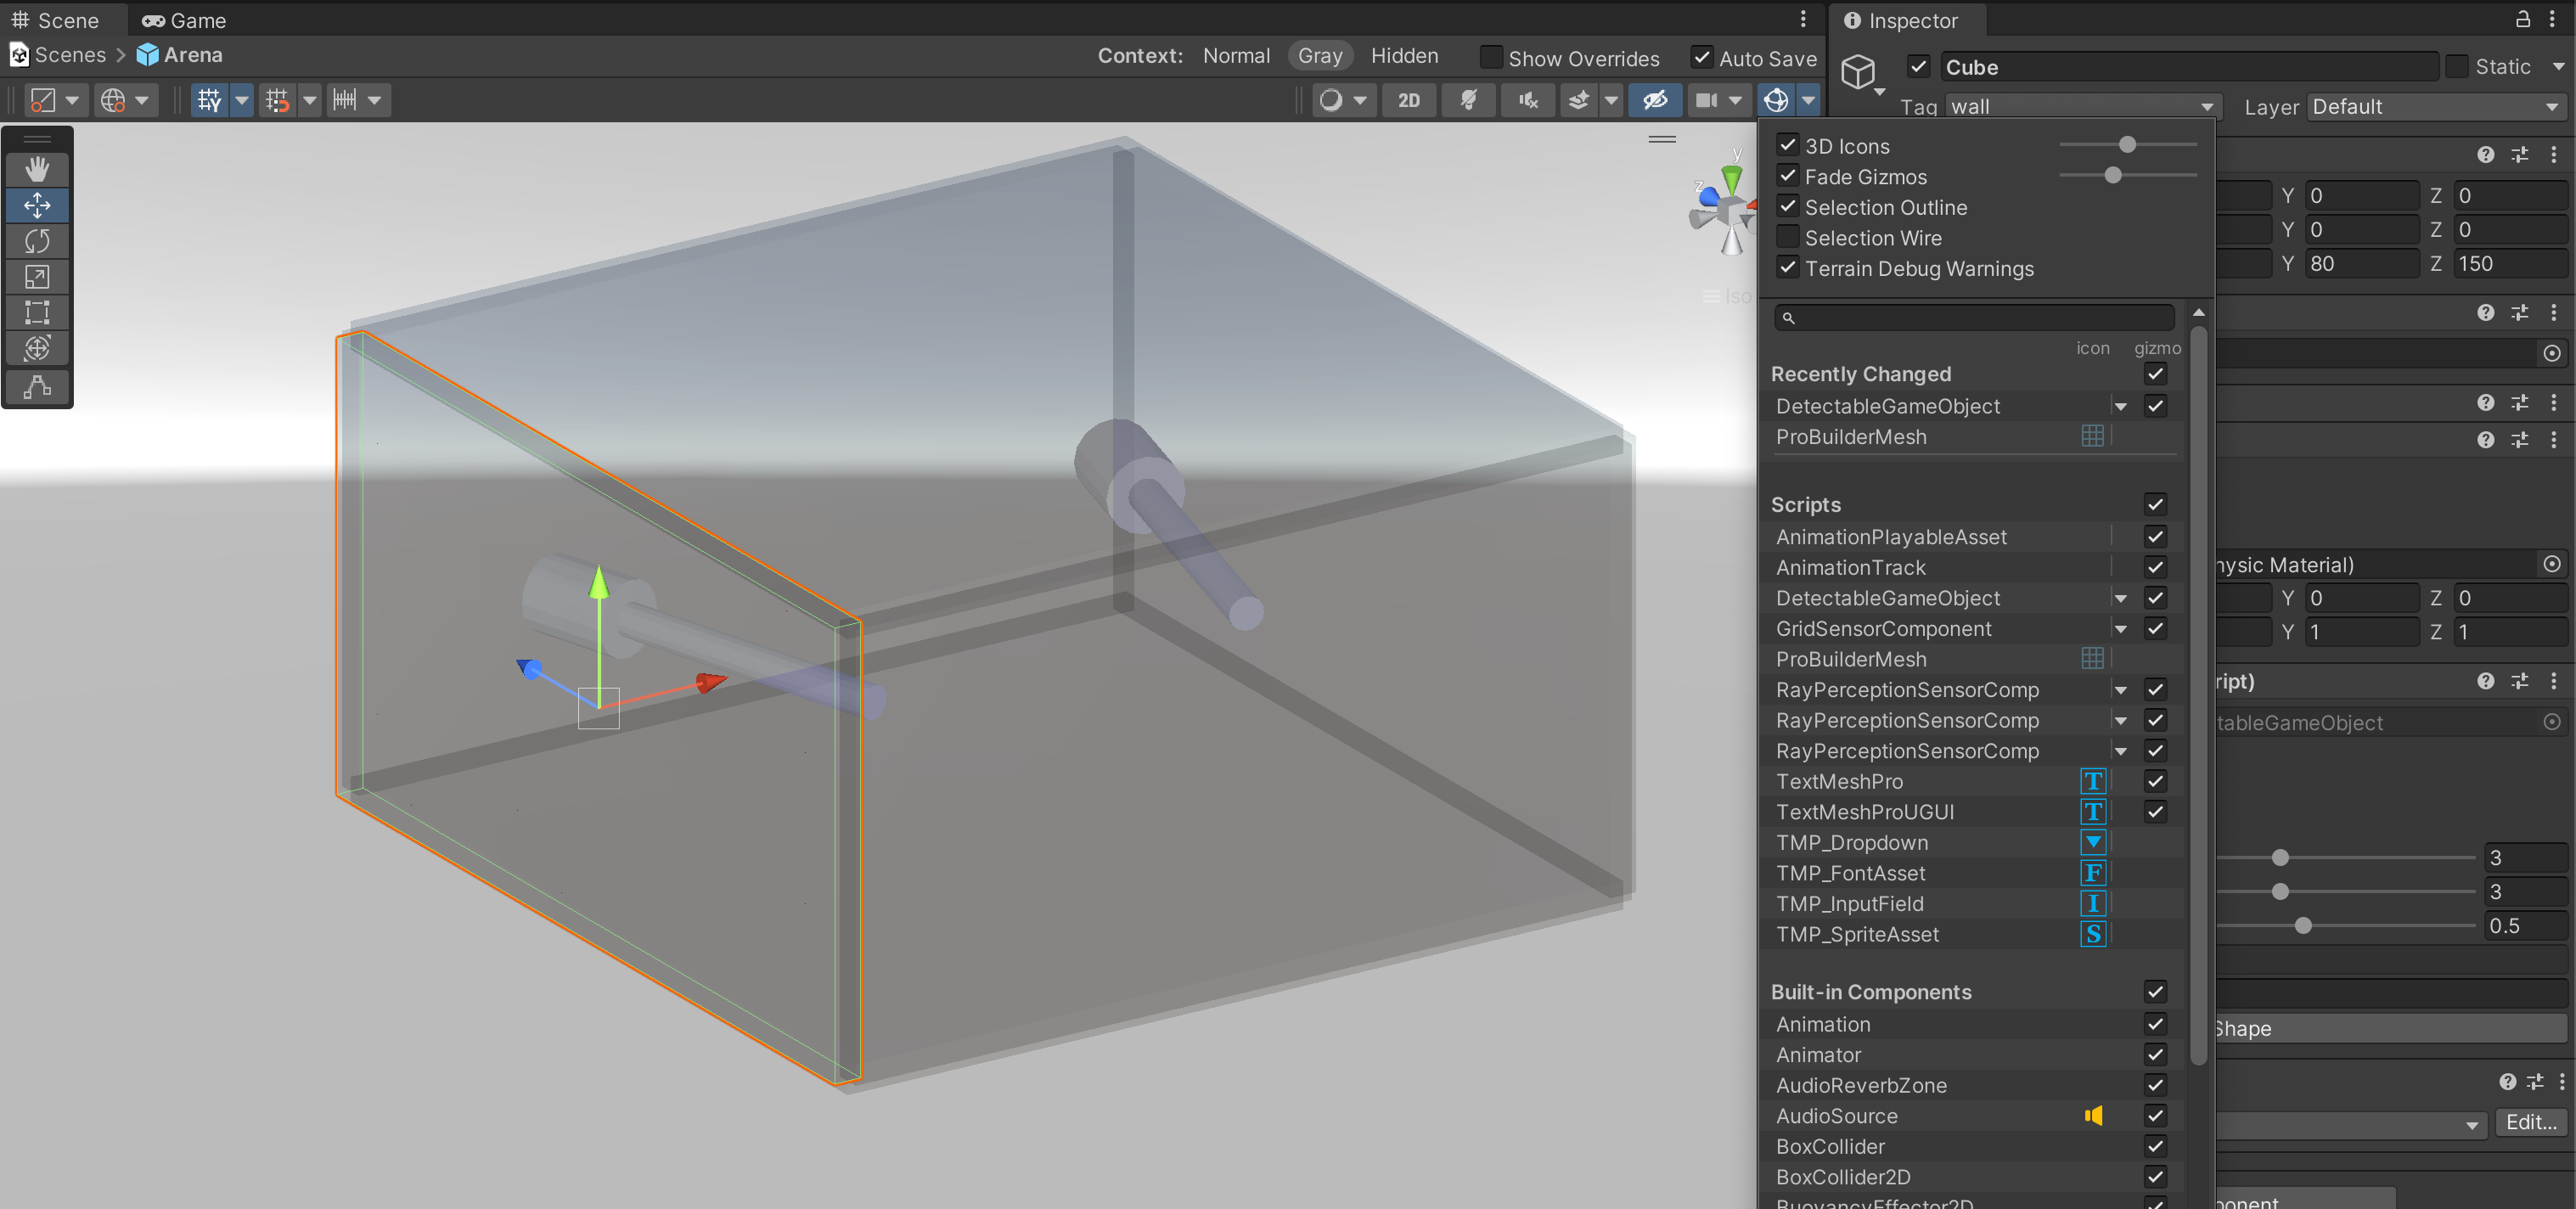Adjust the Fade Gizmos slider
This screenshot has height=1209, width=2576.
pos(2112,176)
